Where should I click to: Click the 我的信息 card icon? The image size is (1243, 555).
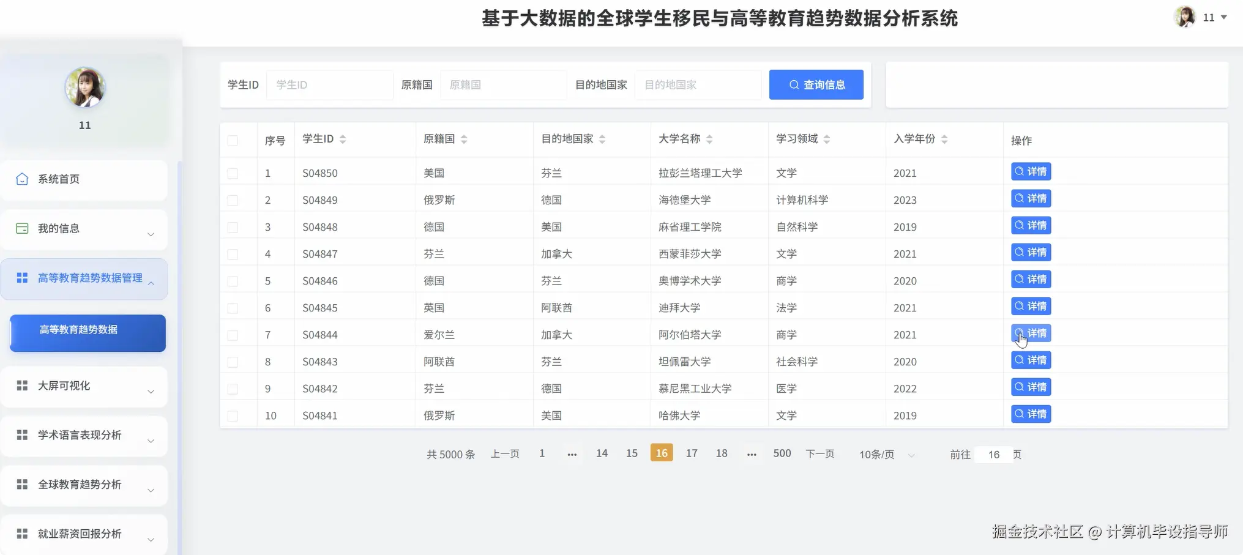click(x=23, y=228)
